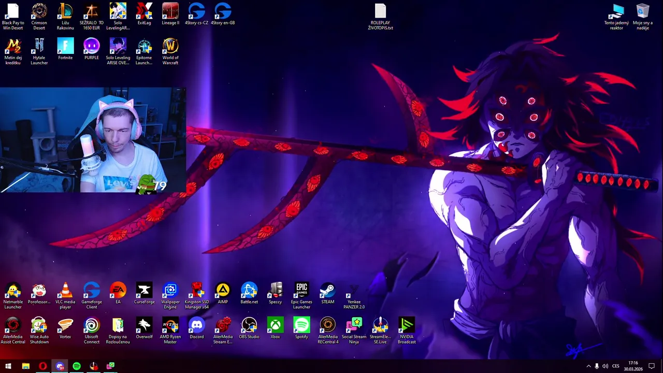Open the Ližu Rakovinu desktop shortcut
The width and height of the screenshot is (663, 373).
(65, 17)
